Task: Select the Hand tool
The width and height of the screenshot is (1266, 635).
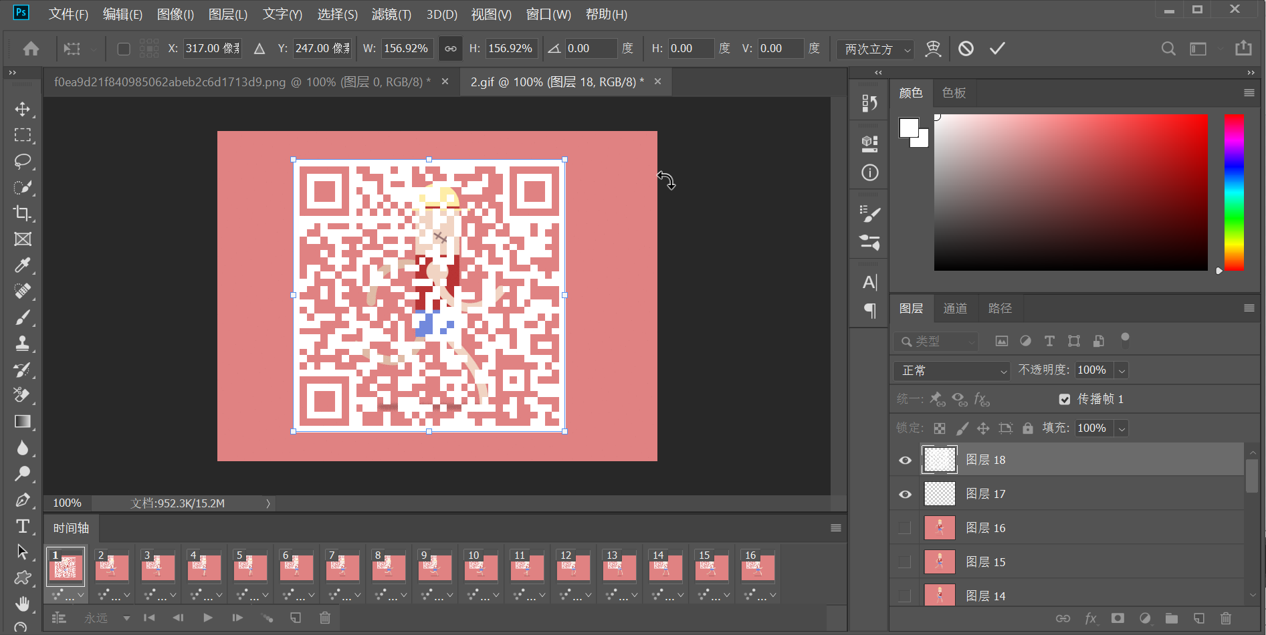Action: click(x=23, y=604)
